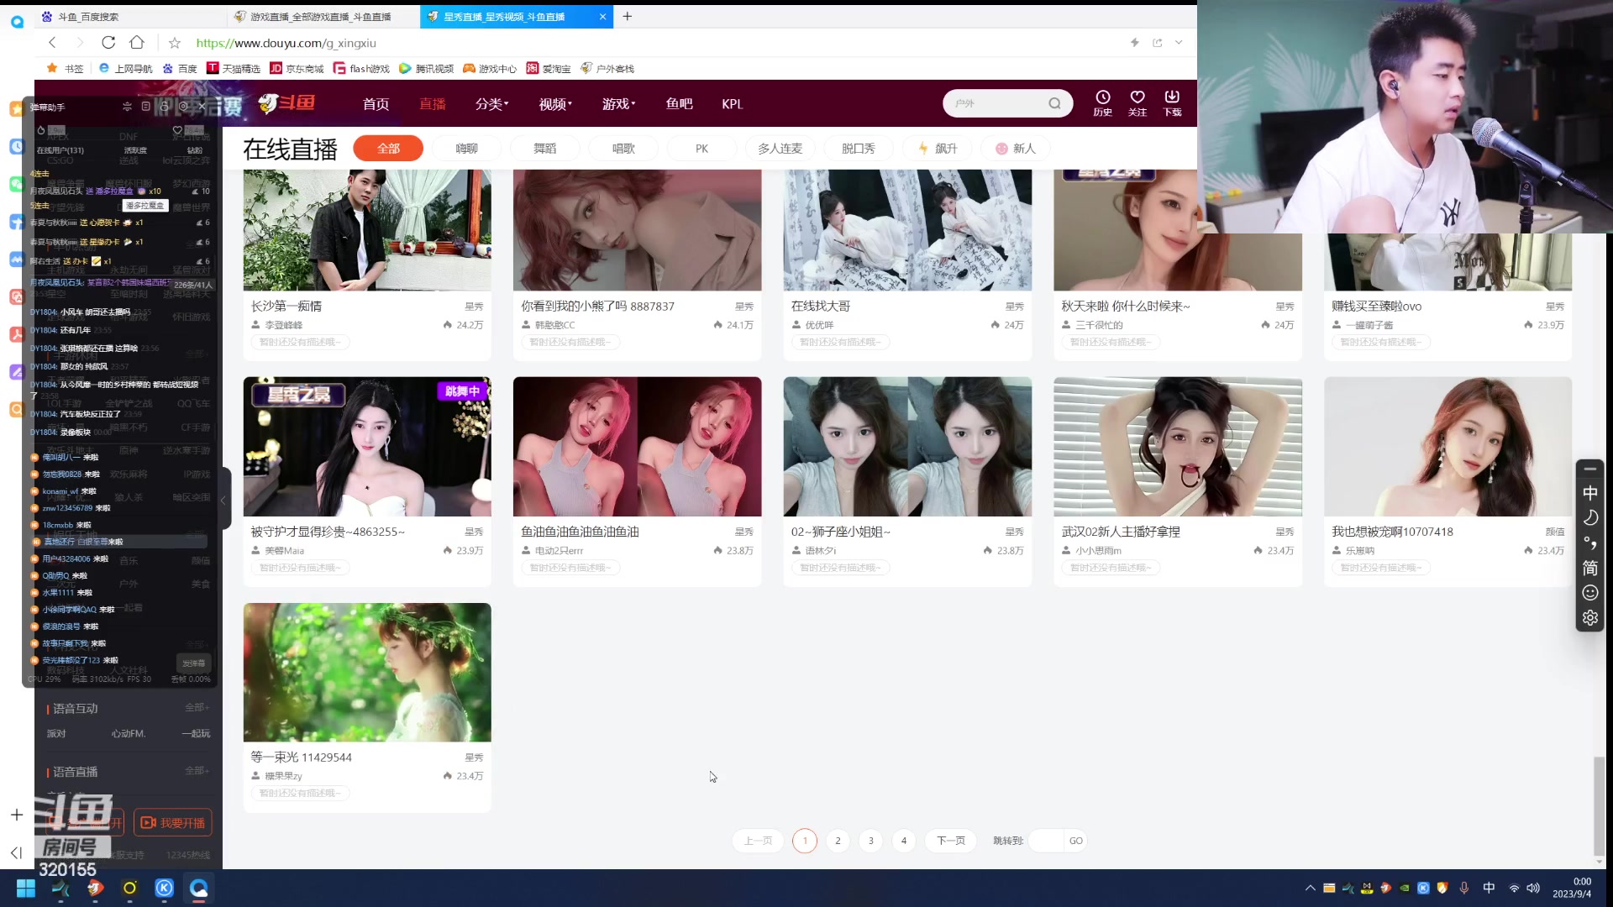Select the 舞蹈 category filter
Image resolution: width=1613 pixels, height=907 pixels.
point(545,149)
